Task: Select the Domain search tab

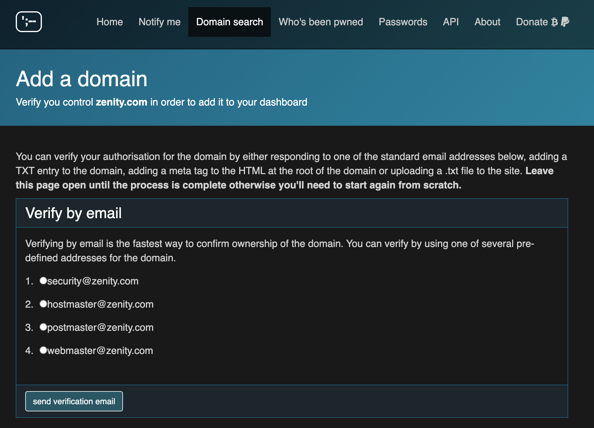Action: 230,22
